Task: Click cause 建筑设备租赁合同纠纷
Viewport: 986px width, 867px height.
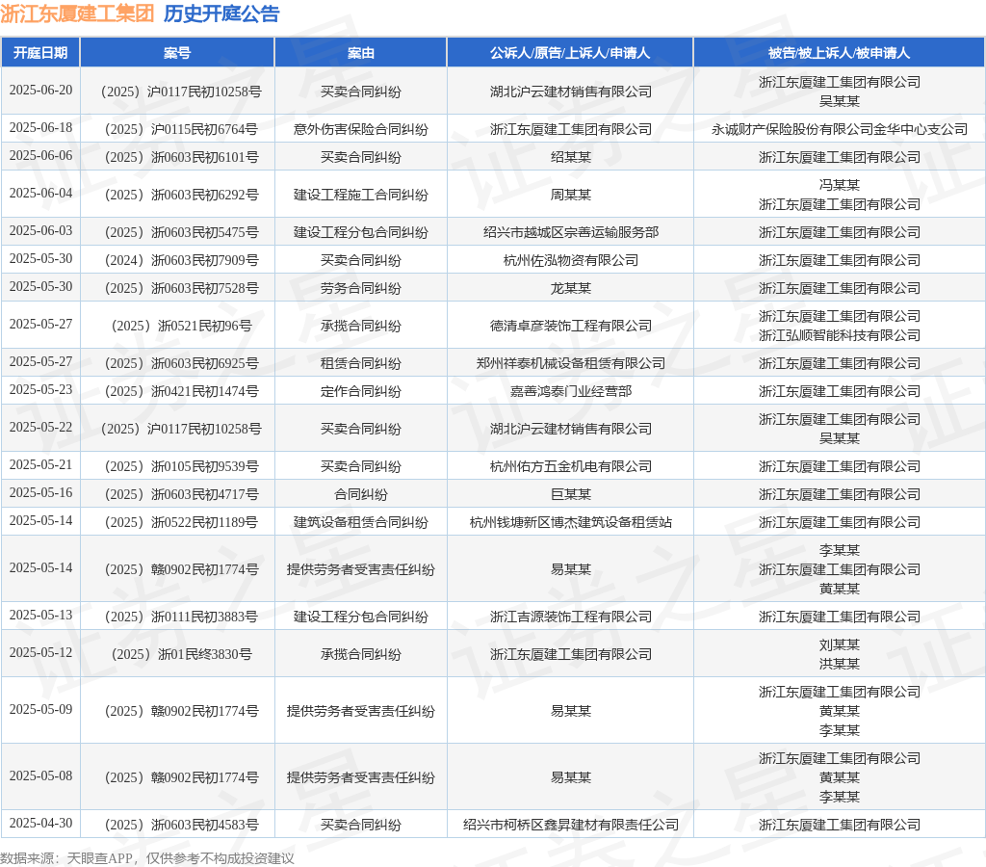Action: [x=360, y=522]
